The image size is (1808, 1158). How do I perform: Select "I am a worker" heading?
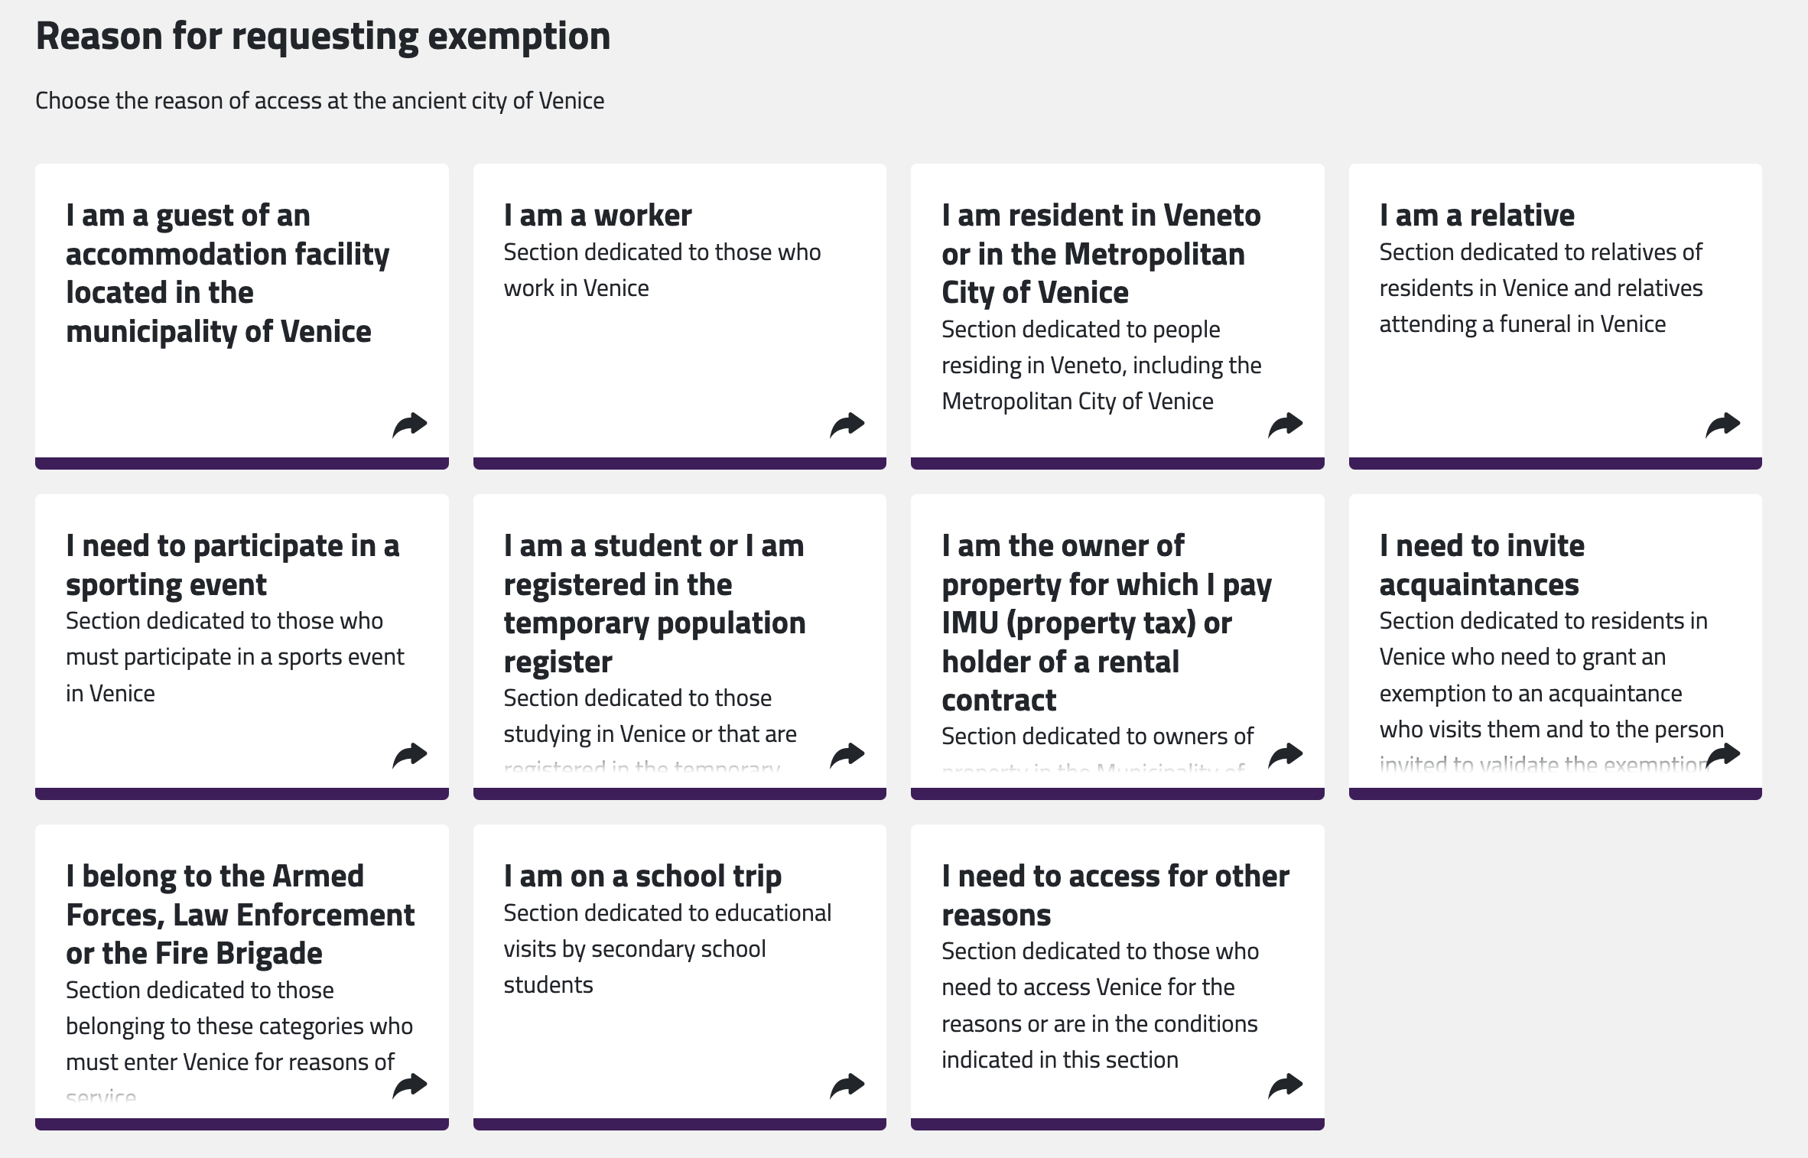[597, 216]
